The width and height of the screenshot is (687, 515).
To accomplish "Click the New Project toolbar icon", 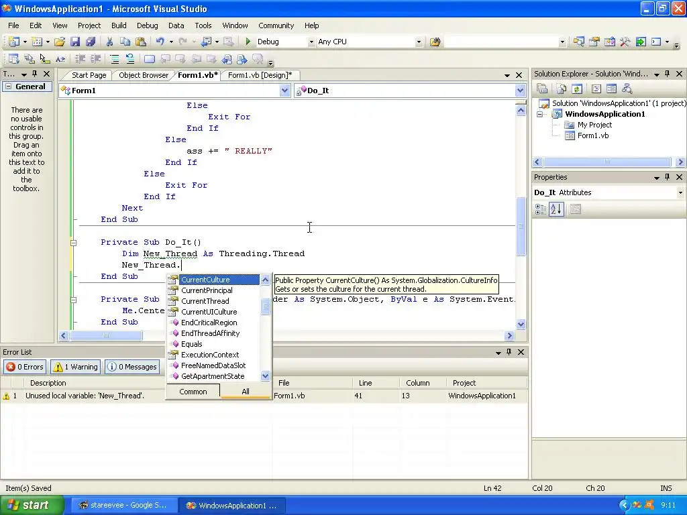I will coord(13,42).
